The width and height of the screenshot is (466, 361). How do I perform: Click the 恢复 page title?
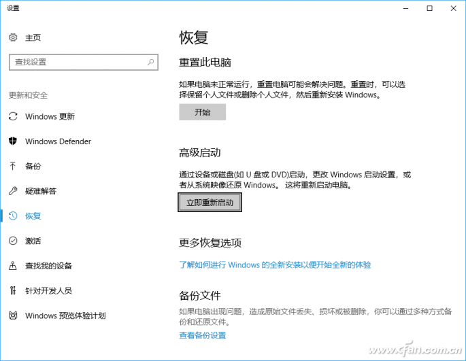pos(193,37)
